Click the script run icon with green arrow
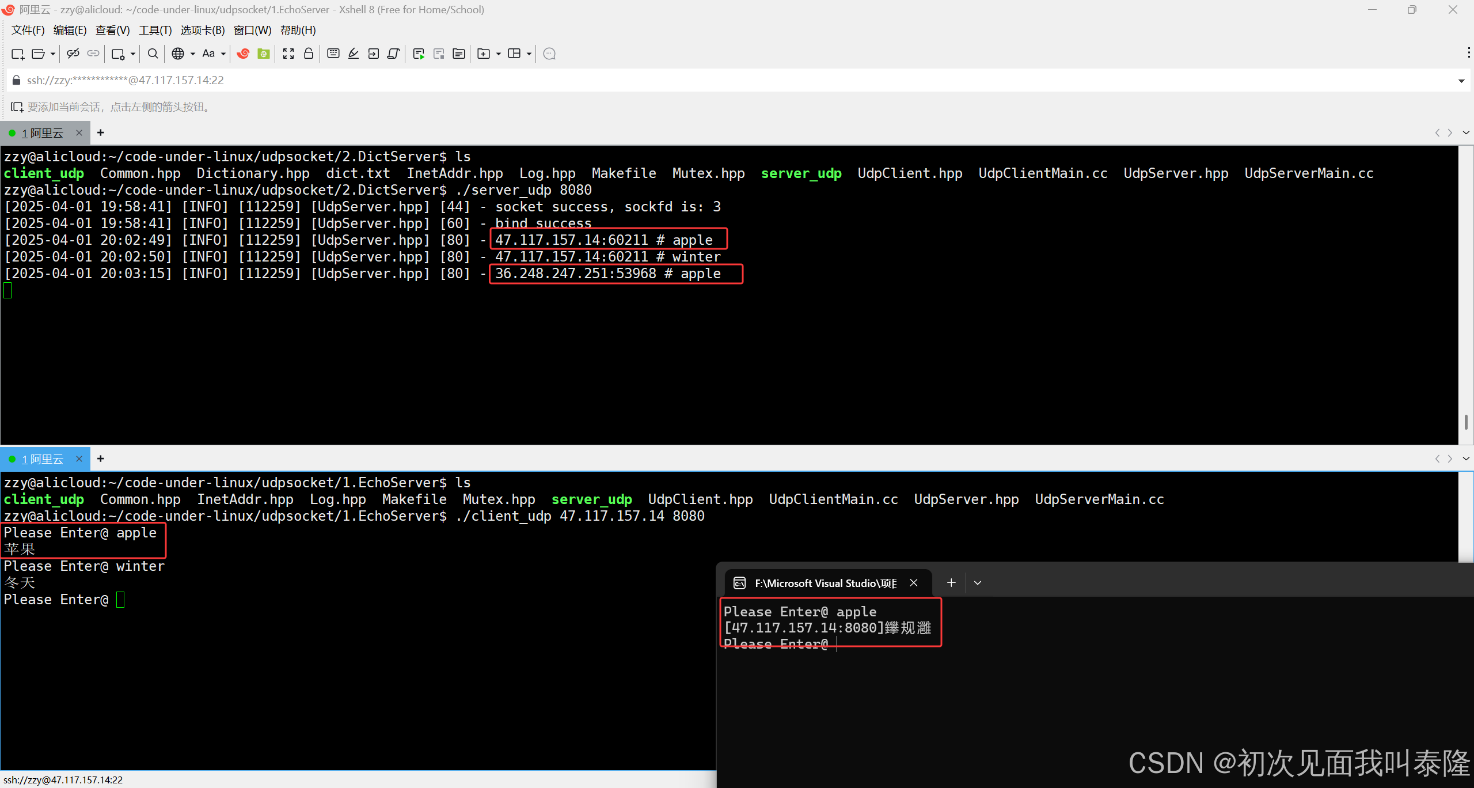This screenshot has width=1474, height=788. [x=419, y=54]
